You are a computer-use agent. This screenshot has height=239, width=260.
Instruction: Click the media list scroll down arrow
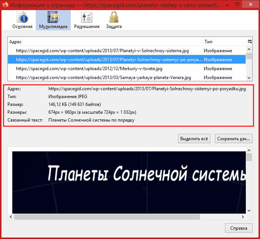[x=249, y=78]
